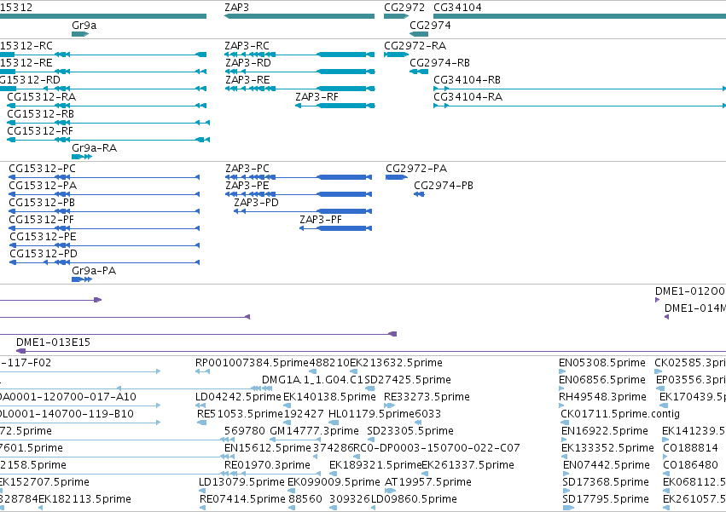The width and height of the screenshot is (726, 512).
Task: Select the CG2972-RA transcript label
Action: click(x=415, y=46)
